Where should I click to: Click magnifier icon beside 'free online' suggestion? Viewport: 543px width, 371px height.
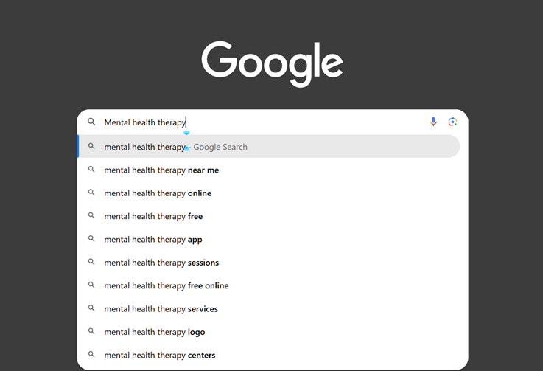(91, 285)
